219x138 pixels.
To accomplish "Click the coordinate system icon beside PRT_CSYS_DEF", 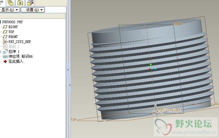I will 5,42.
